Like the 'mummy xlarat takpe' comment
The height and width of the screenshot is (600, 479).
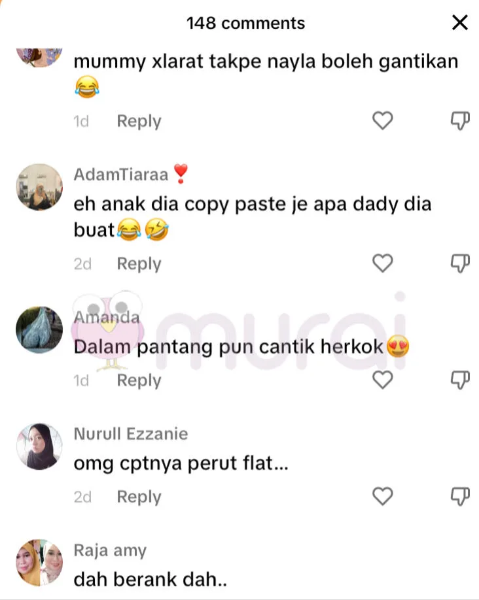(382, 120)
